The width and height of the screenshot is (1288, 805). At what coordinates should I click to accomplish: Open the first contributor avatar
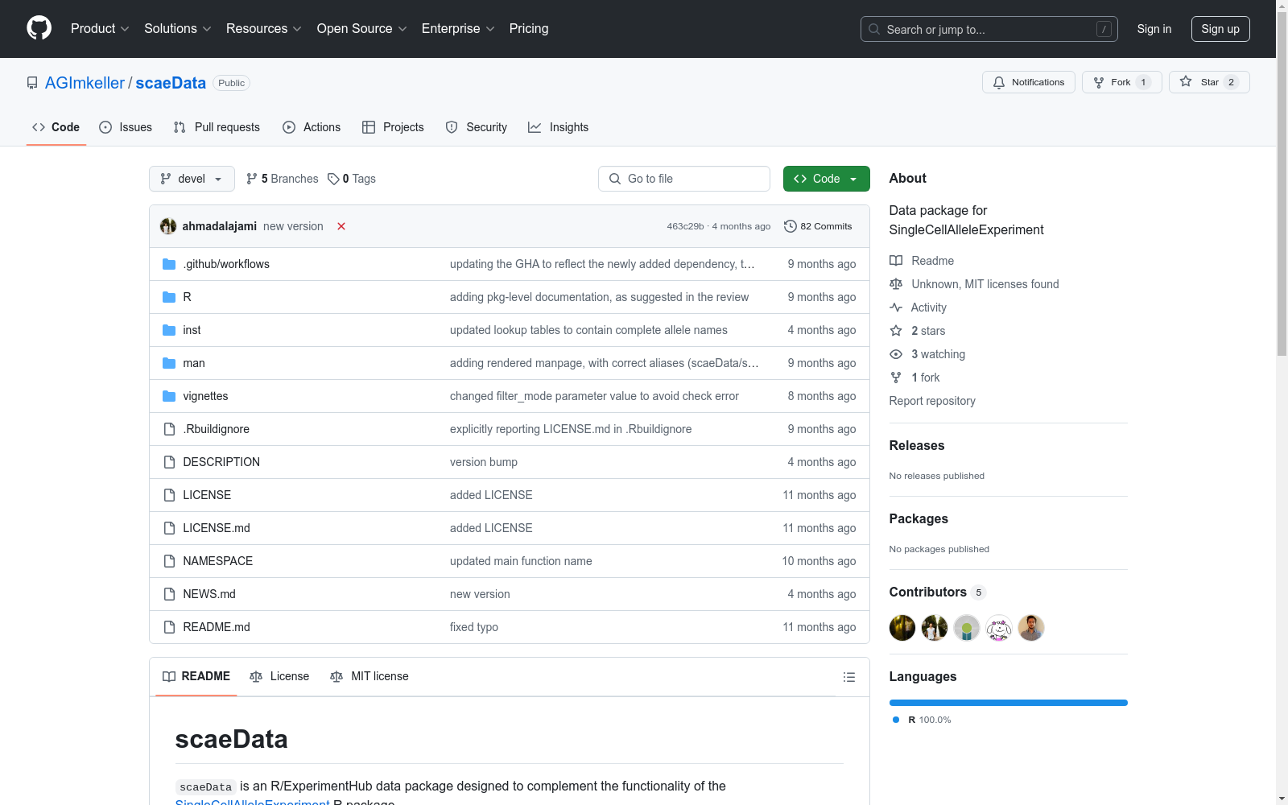point(902,628)
